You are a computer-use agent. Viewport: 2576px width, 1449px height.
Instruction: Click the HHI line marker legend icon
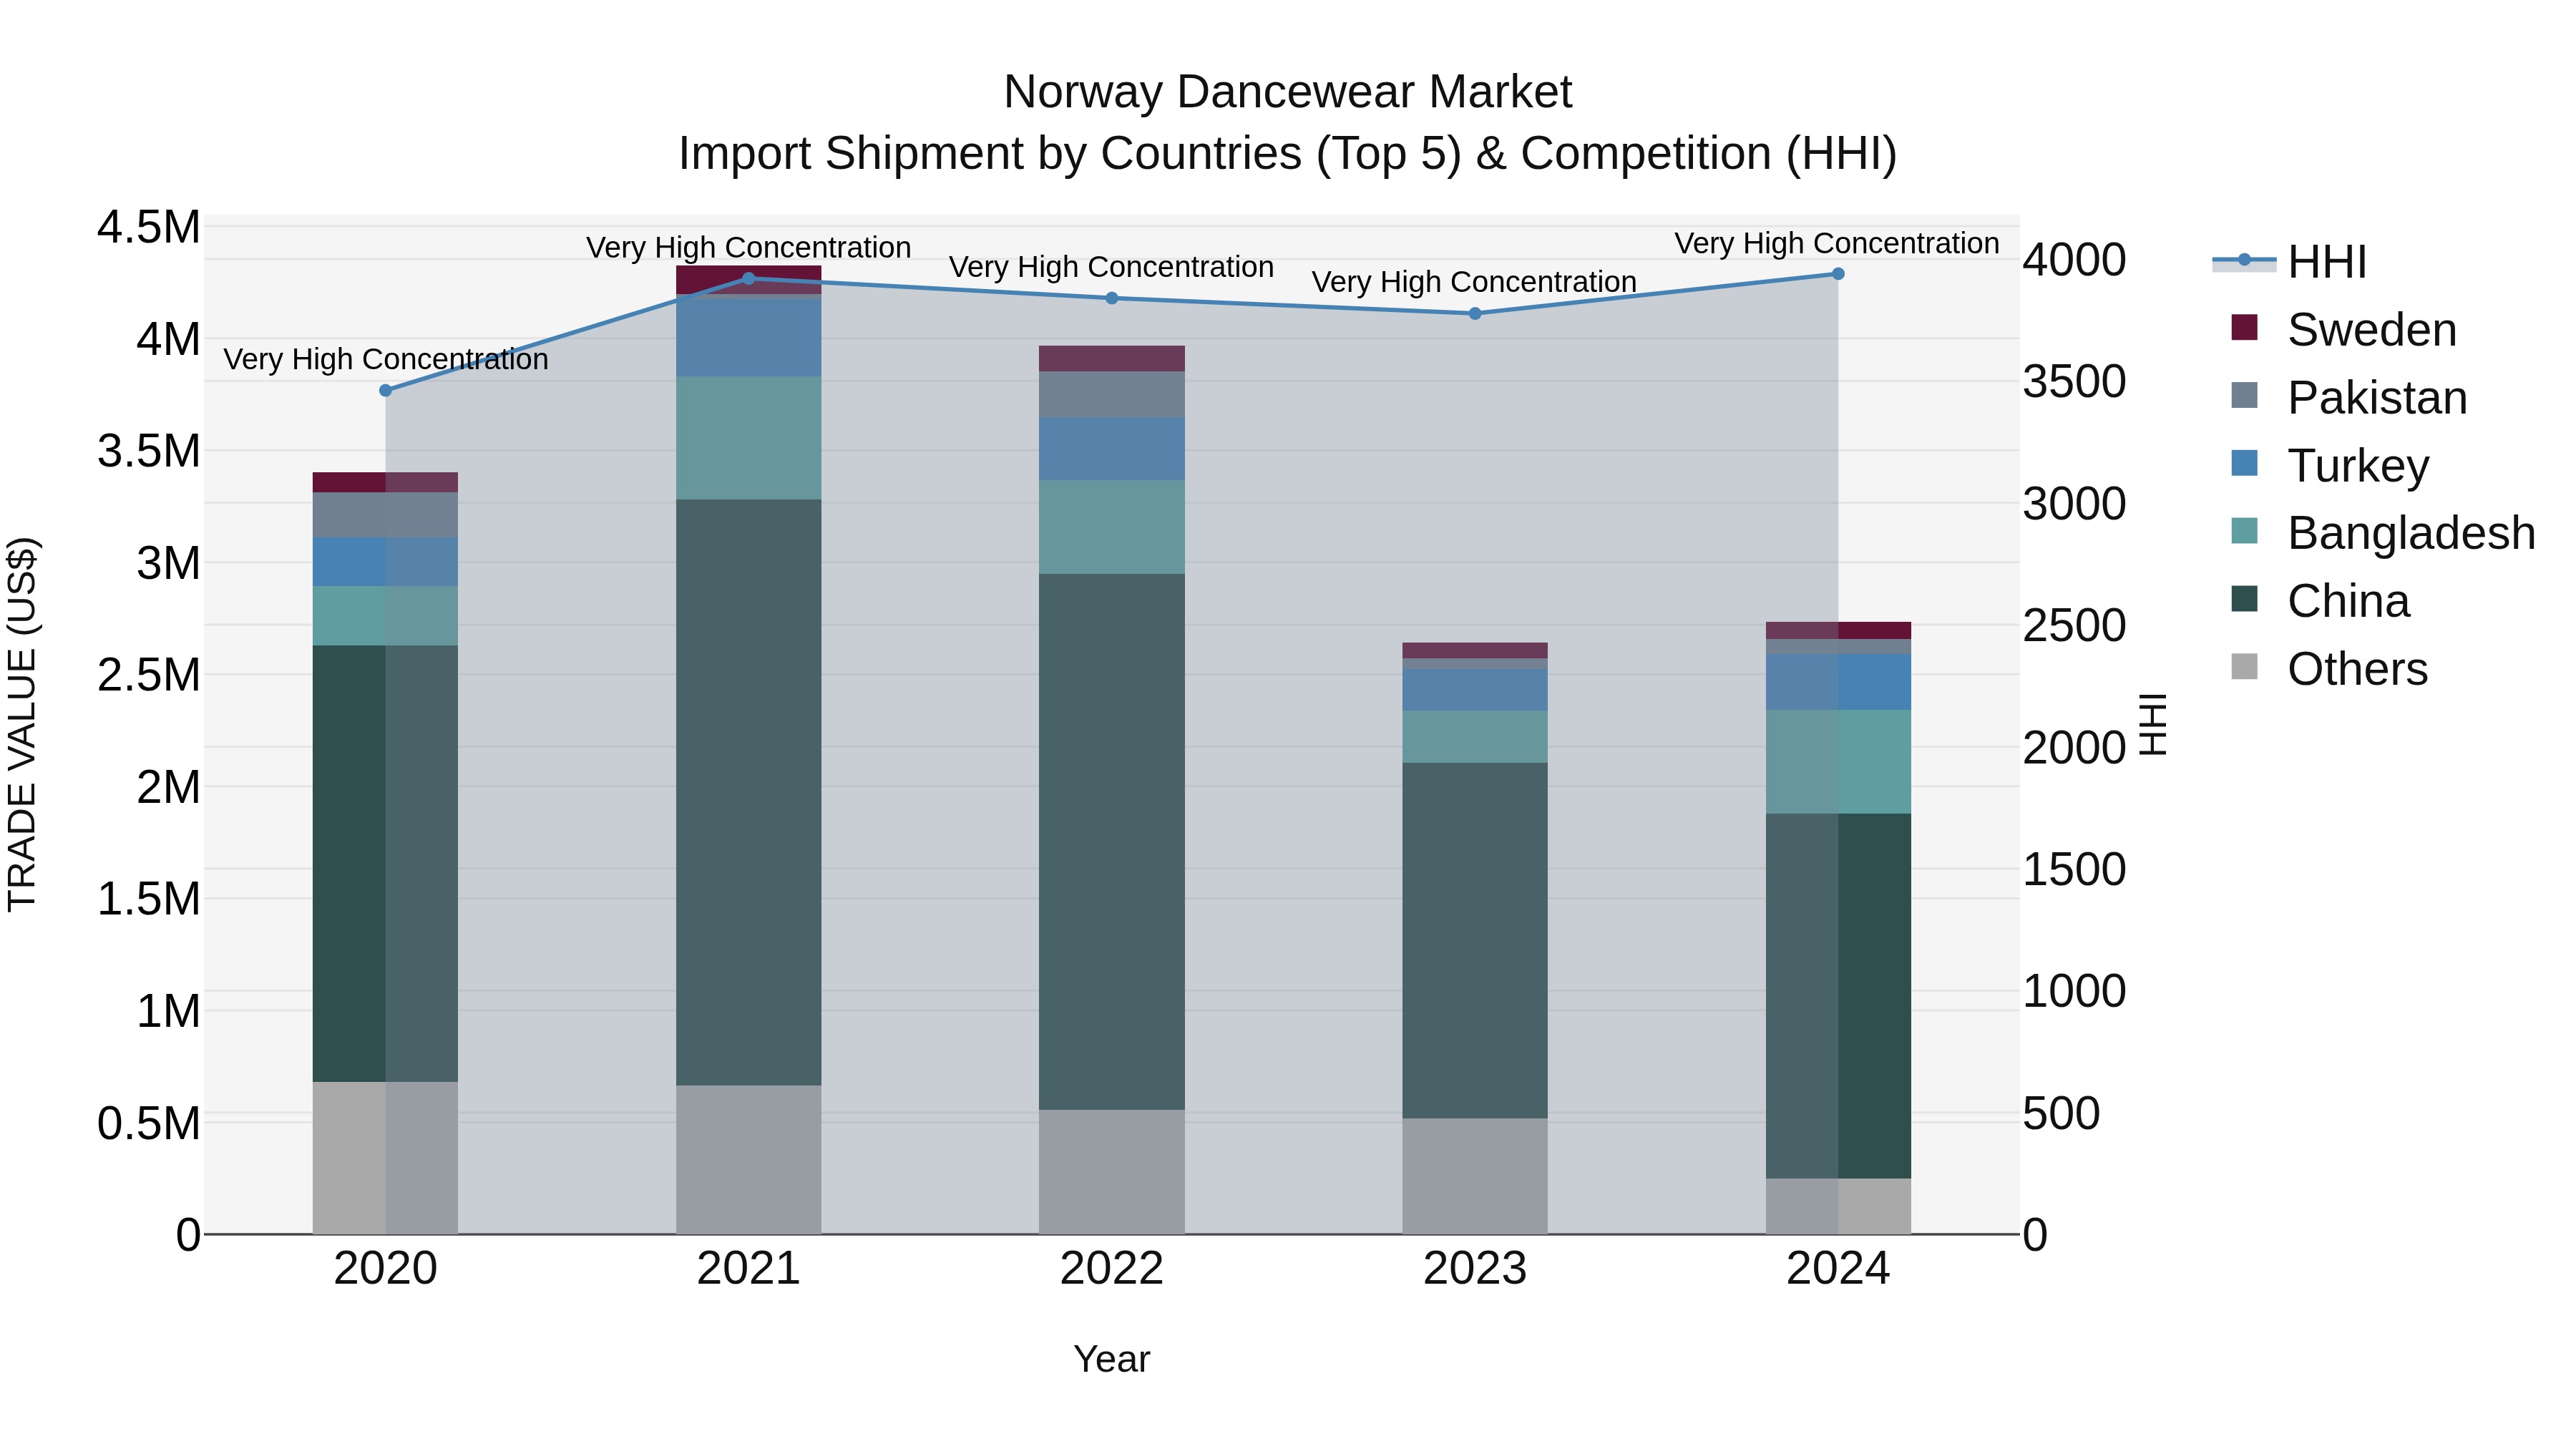(x=2244, y=260)
